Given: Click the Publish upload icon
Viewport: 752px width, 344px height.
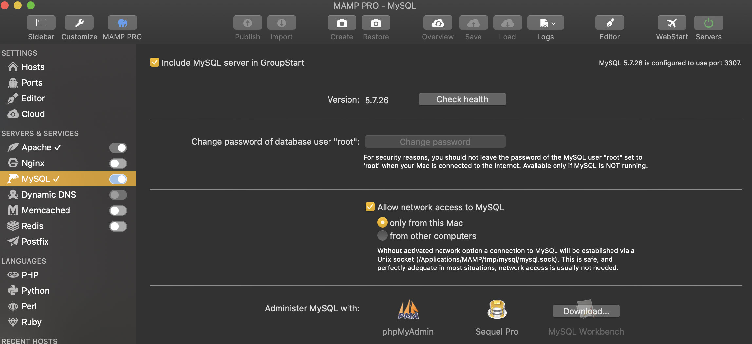Looking at the screenshot, I should click(248, 23).
